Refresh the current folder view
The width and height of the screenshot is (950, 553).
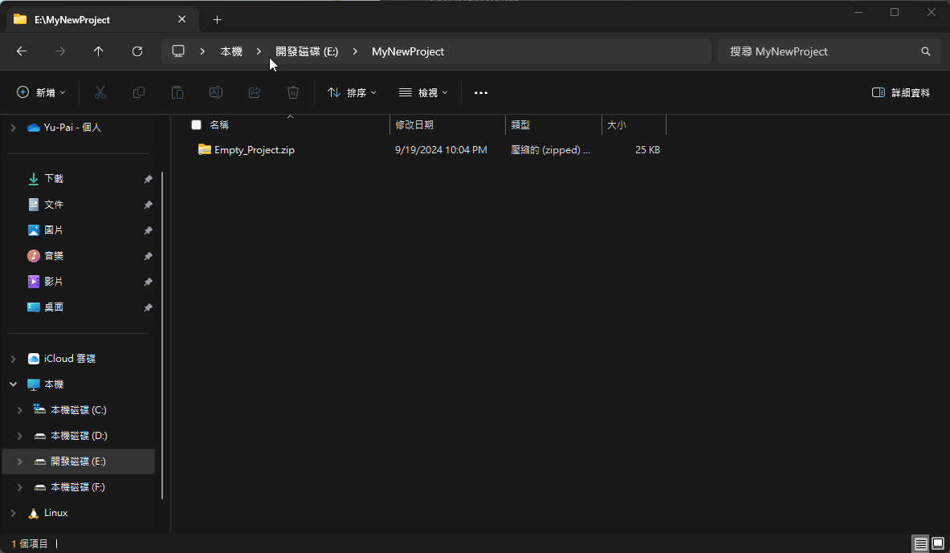click(x=137, y=51)
